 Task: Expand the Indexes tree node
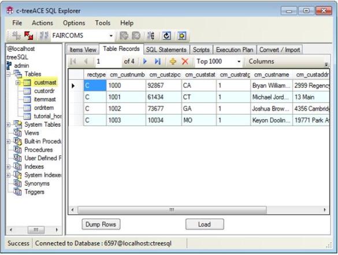click(8, 167)
